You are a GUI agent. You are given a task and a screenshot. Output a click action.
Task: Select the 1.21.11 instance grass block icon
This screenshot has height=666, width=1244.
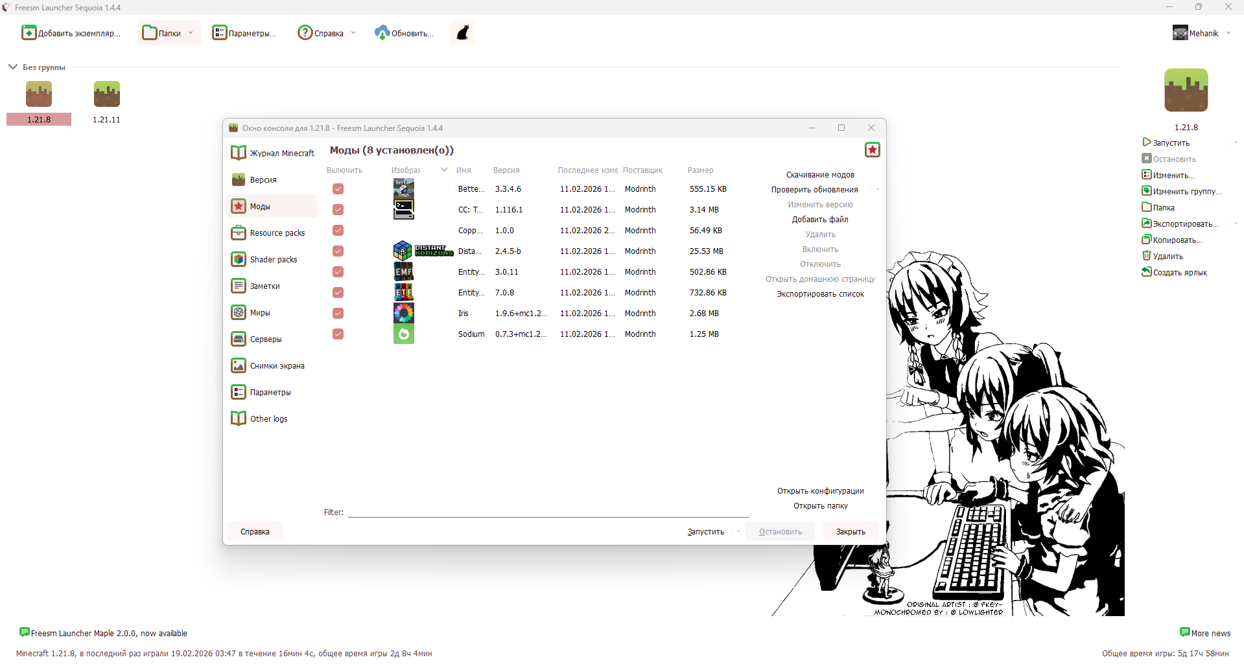pyautogui.click(x=107, y=95)
